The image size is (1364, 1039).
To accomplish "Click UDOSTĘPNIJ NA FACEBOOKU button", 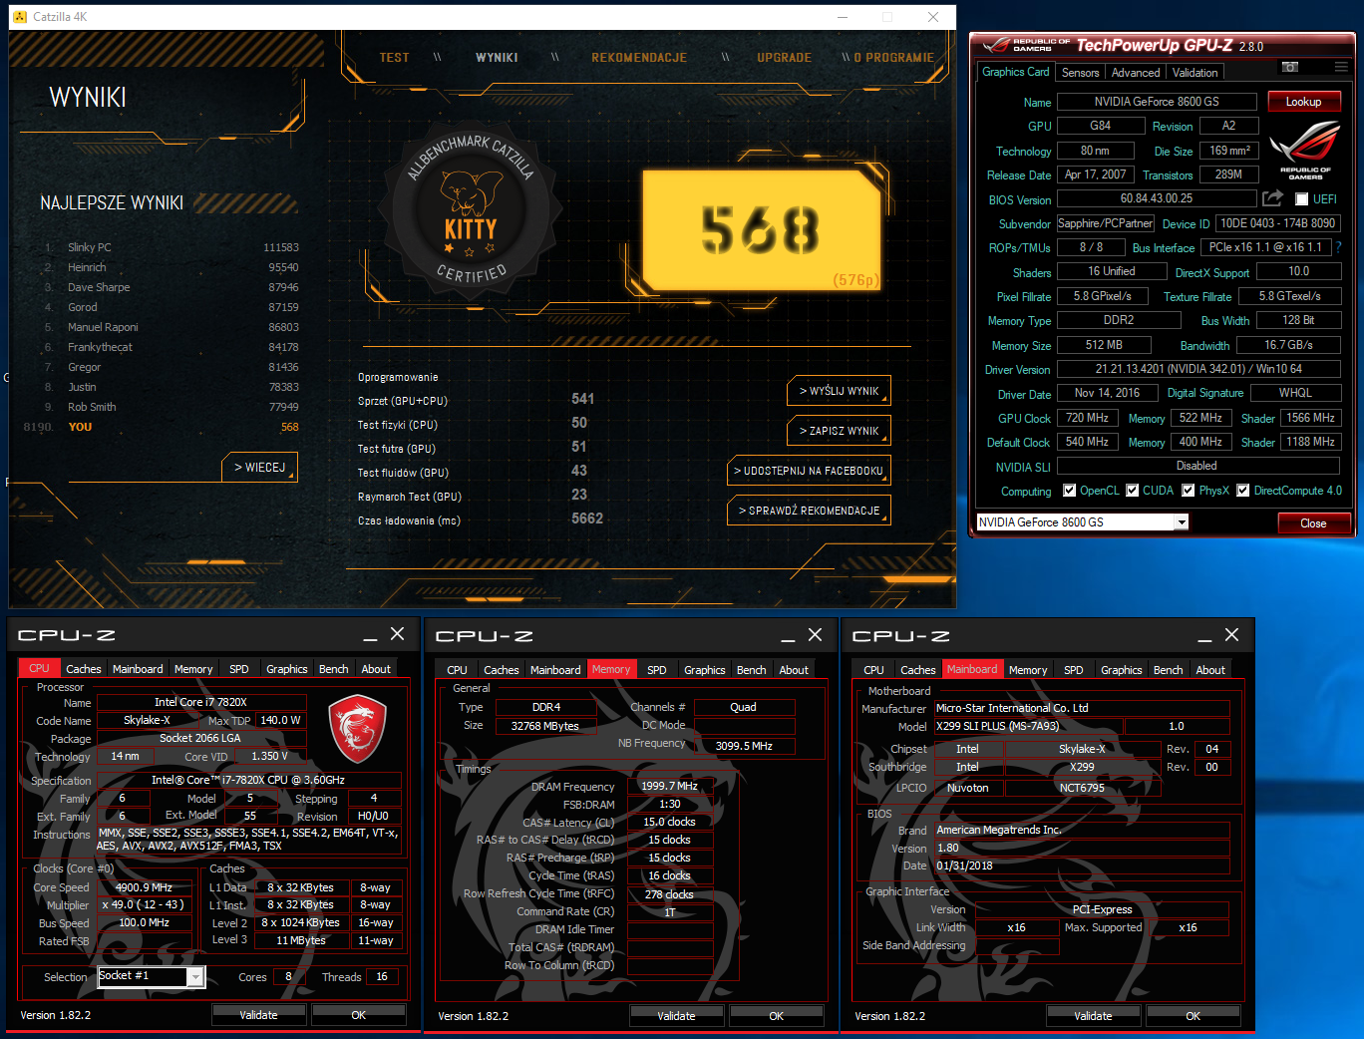I will pos(809,471).
